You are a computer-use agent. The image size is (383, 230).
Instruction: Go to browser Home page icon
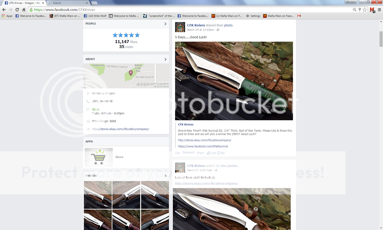point(23,10)
